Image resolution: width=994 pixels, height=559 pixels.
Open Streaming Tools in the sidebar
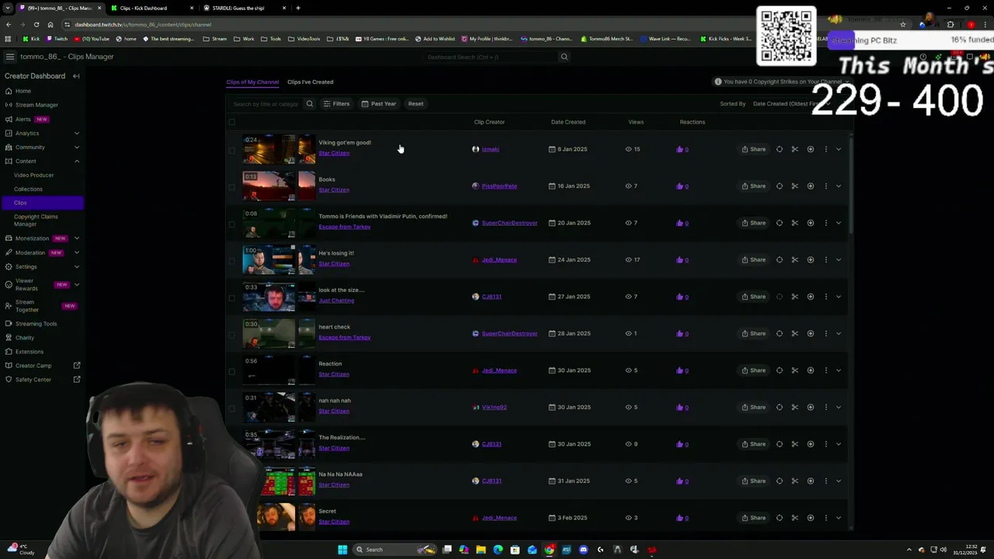[36, 324]
